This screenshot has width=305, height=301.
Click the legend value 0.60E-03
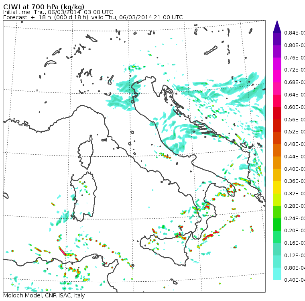click(295, 107)
